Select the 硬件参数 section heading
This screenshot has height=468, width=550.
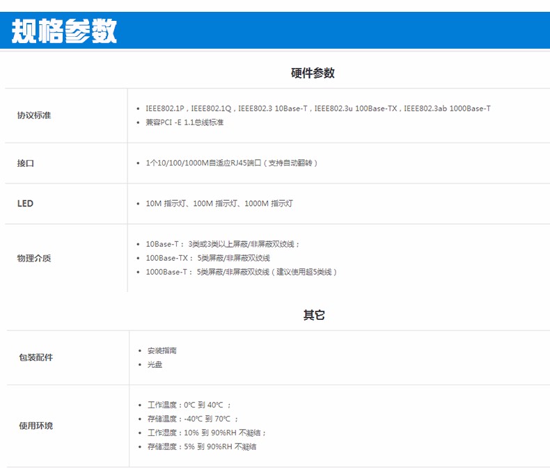(x=313, y=73)
